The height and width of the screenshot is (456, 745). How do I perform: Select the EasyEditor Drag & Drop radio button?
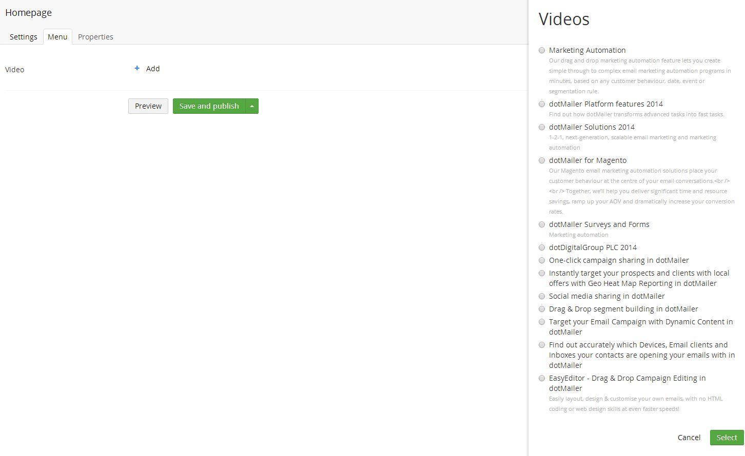pyautogui.click(x=542, y=378)
